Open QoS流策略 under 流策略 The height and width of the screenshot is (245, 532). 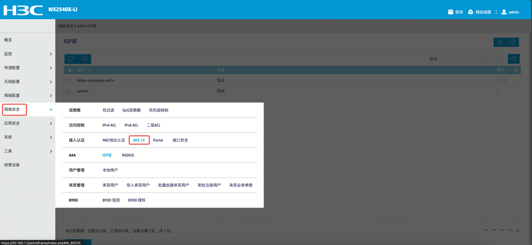click(x=131, y=110)
